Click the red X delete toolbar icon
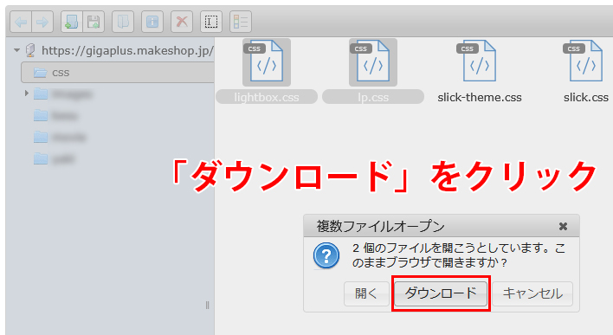613x335 pixels. click(182, 22)
